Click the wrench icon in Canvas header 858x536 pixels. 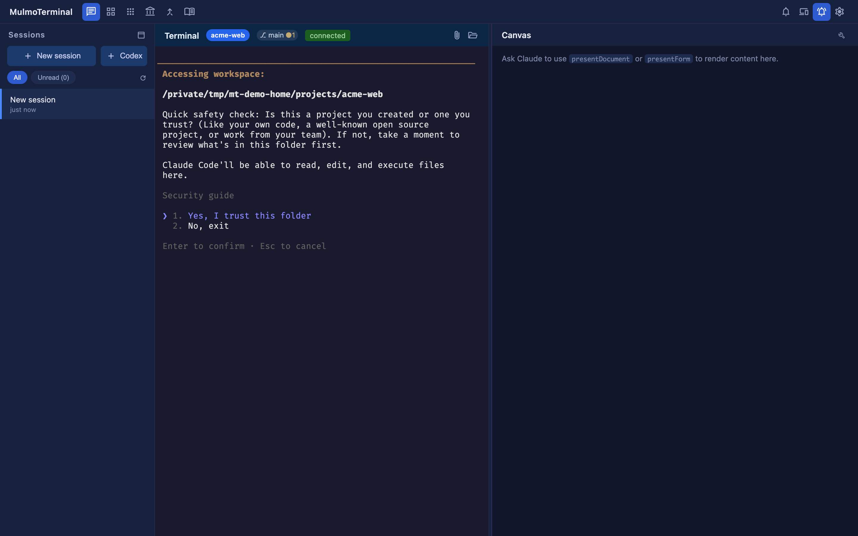click(841, 35)
